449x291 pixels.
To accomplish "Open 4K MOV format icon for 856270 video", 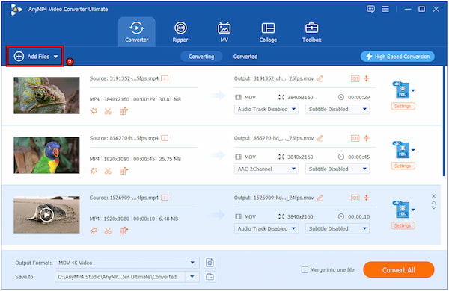I will pos(401,150).
